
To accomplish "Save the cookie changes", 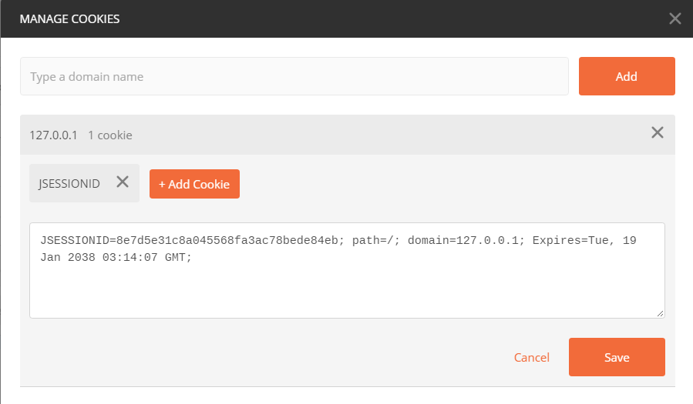I will click(617, 357).
